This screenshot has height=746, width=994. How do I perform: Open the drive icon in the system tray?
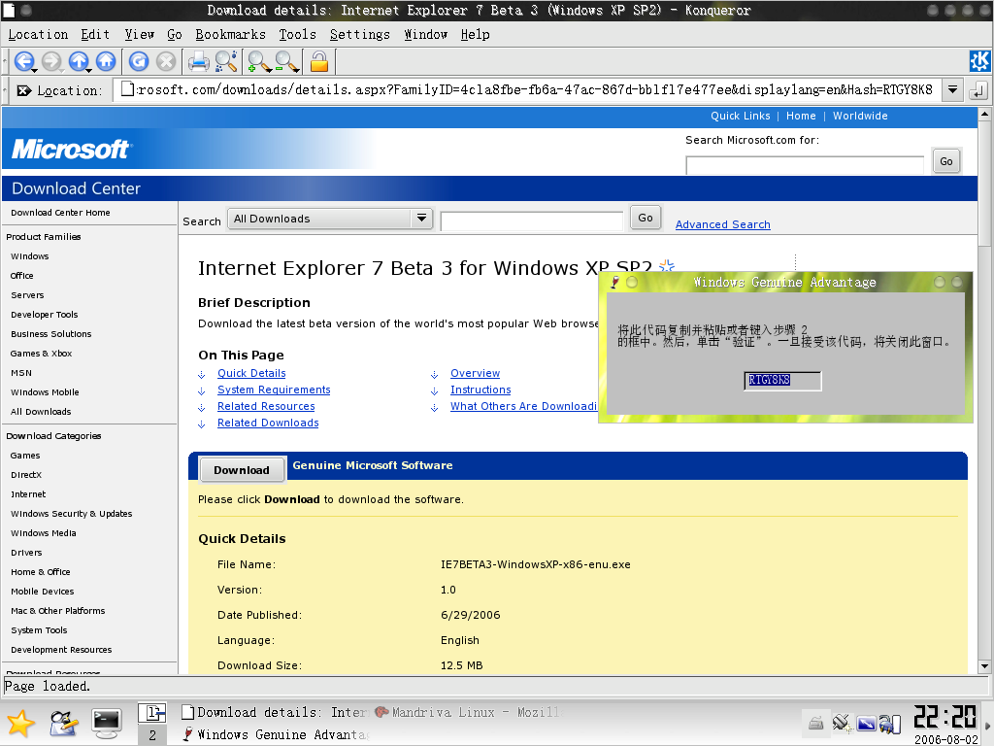coord(815,722)
